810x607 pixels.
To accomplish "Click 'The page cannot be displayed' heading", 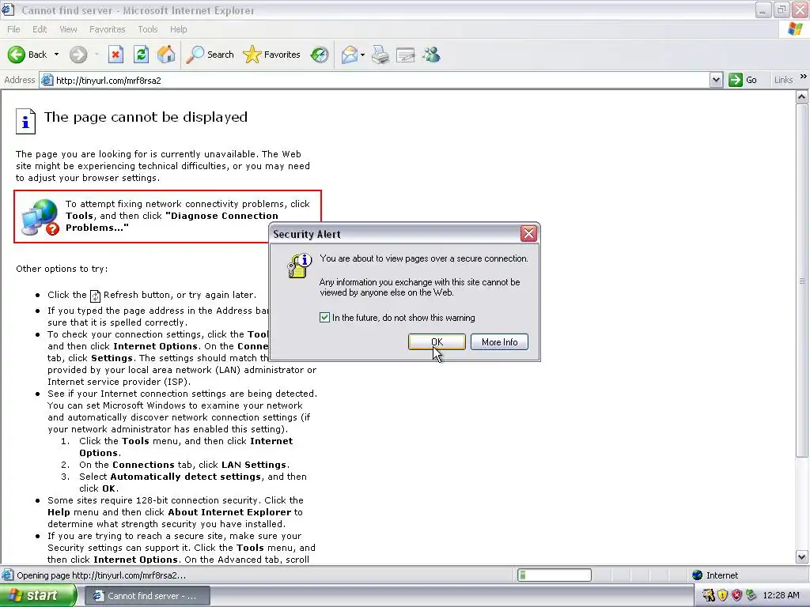I will 146,117.
